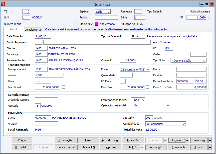Click the ellipsis button next to NF number
The width and height of the screenshot is (216, 154).
(x=209, y=18)
